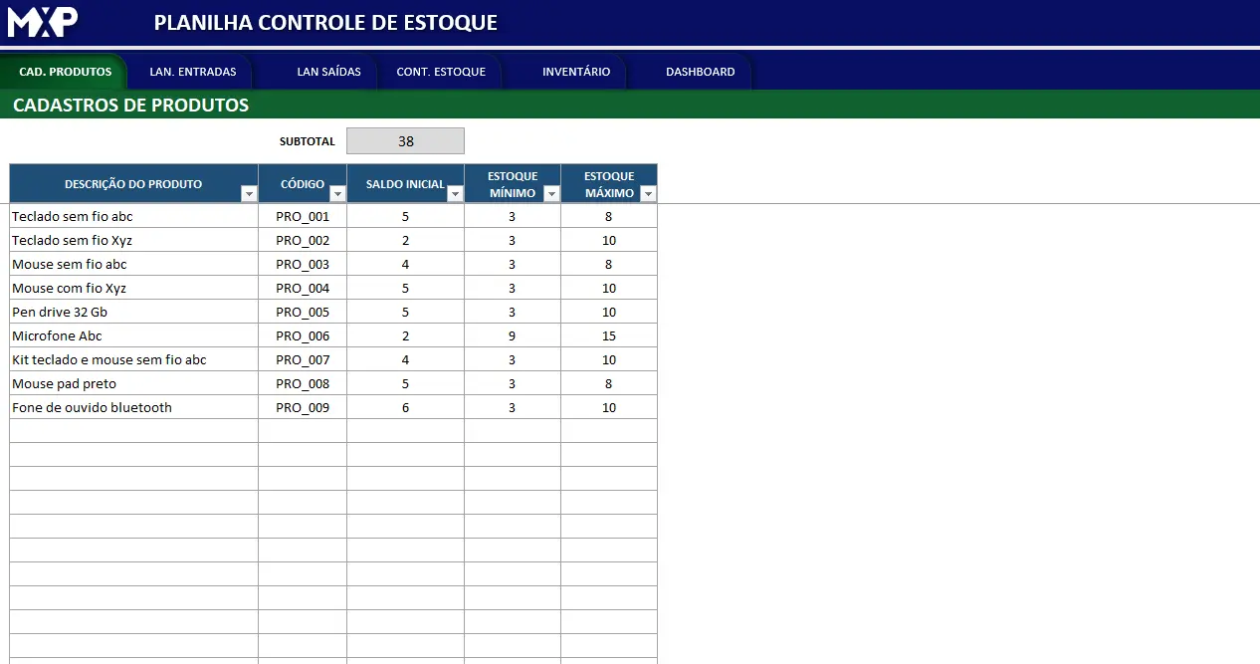
Task: Open the CAD. PRODUTOS tab
Action: point(65,72)
